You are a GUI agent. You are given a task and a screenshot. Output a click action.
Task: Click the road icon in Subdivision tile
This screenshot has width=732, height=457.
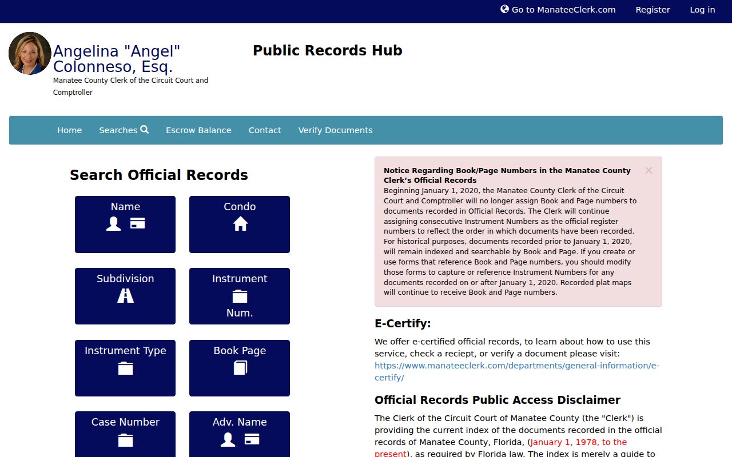tap(125, 295)
